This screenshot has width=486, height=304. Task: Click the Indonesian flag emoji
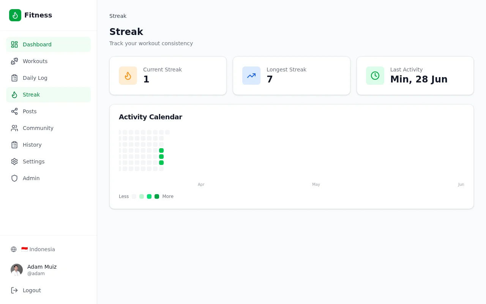[25, 249]
